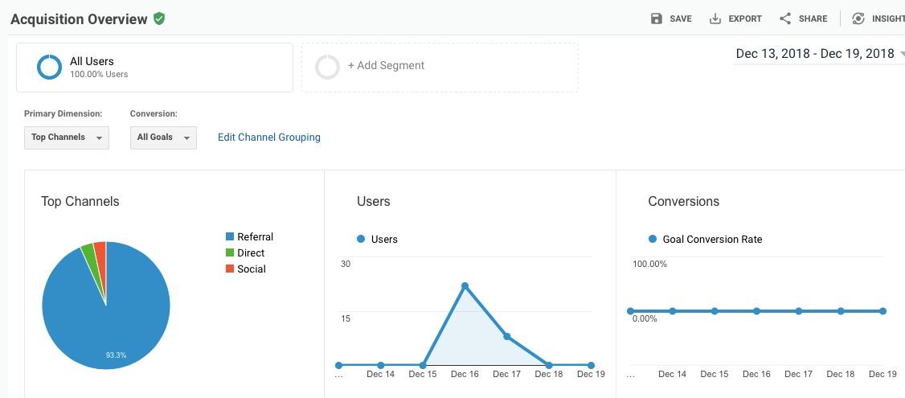This screenshot has height=398, width=905.
Task: Select the All Users segment box
Action: pos(154,68)
